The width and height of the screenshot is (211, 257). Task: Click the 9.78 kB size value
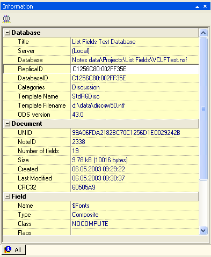click(100, 160)
